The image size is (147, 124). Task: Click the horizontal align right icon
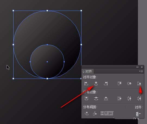(x=106, y=83)
